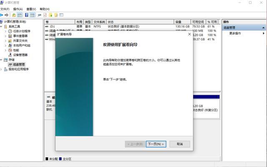Open 更多操作 in the actions pane
Image resolution: width=267 pixels, height=167 pixels.
pos(236,33)
